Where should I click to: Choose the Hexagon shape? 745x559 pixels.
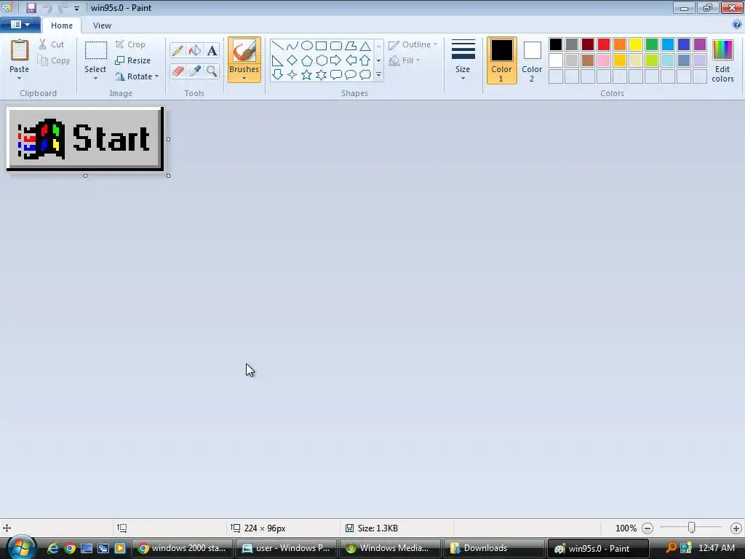coord(322,60)
